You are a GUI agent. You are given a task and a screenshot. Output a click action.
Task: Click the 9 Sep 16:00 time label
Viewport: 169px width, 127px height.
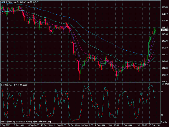point(19,125)
